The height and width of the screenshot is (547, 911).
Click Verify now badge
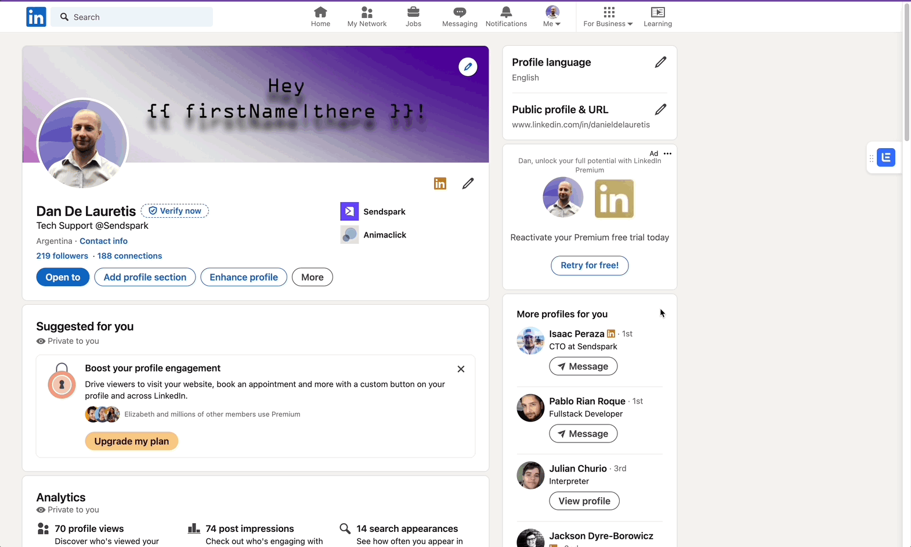[x=175, y=211]
